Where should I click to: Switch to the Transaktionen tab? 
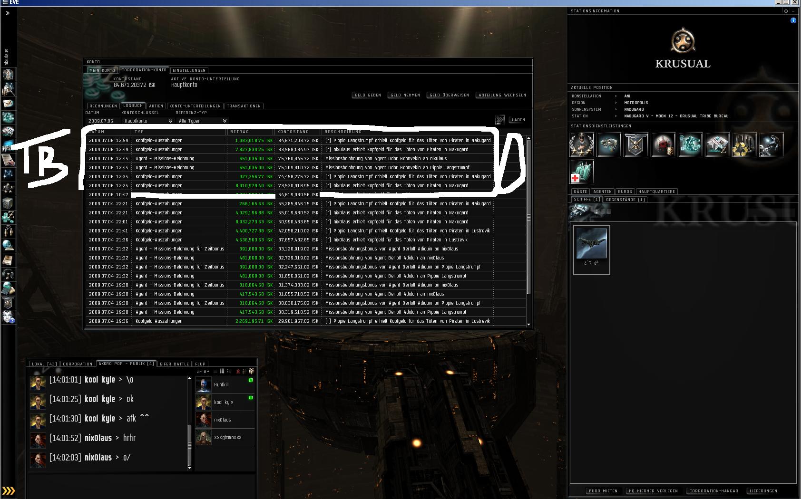[x=244, y=106]
